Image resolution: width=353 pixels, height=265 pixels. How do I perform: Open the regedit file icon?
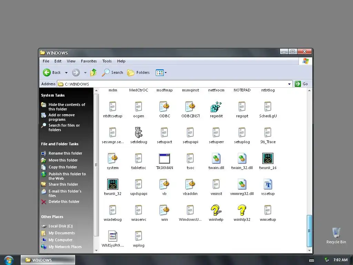(x=216, y=107)
